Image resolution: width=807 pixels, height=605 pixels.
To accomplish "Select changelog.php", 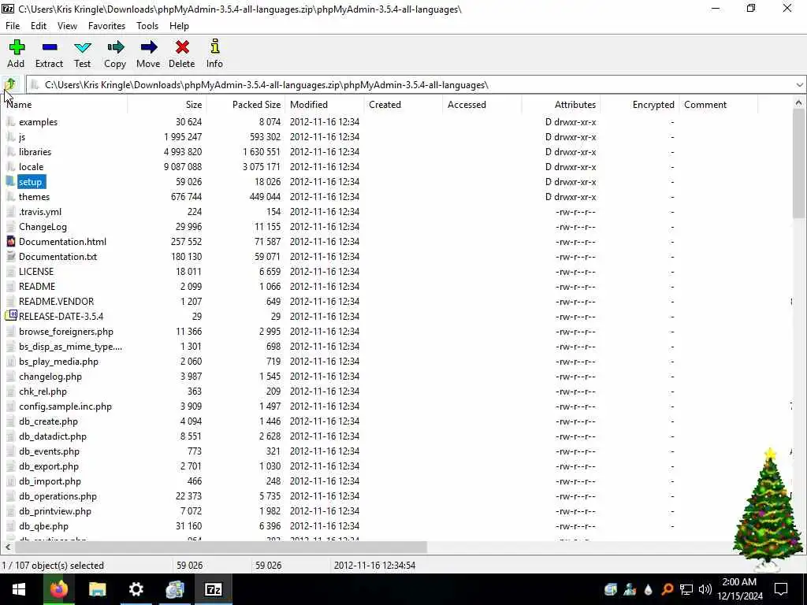I will click(x=50, y=376).
